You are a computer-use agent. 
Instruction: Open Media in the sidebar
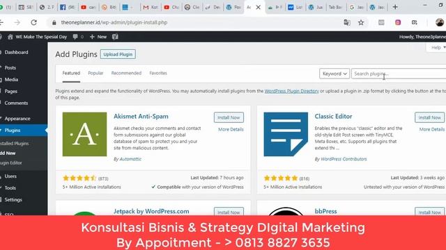(x=11, y=80)
